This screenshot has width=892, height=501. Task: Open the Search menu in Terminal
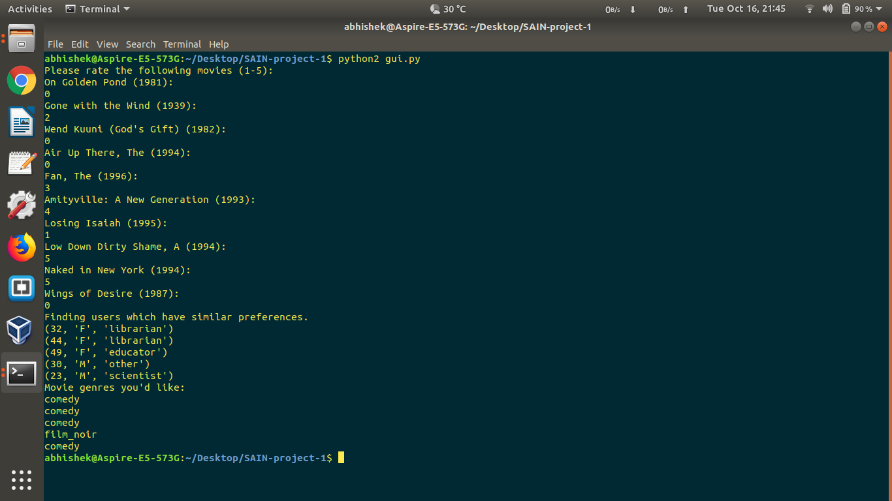coord(140,44)
